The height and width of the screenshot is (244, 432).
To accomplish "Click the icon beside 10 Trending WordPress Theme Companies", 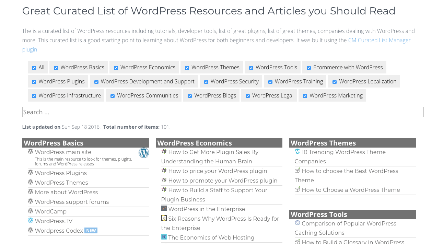I will (x=297, y=152).
